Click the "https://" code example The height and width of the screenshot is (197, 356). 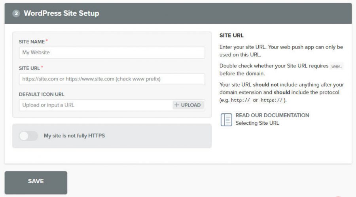(x=272, y=100)
